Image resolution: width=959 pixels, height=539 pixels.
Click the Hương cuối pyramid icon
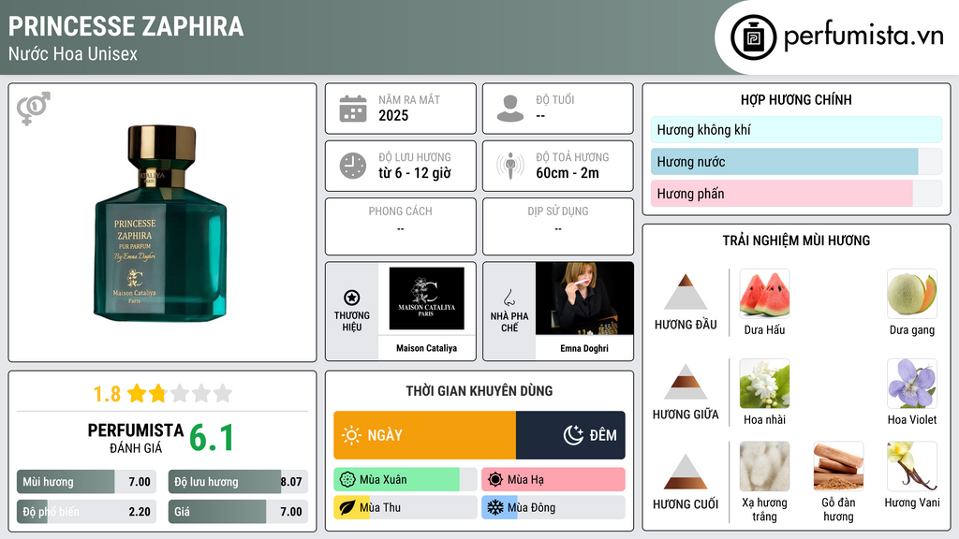pos(686,472)
